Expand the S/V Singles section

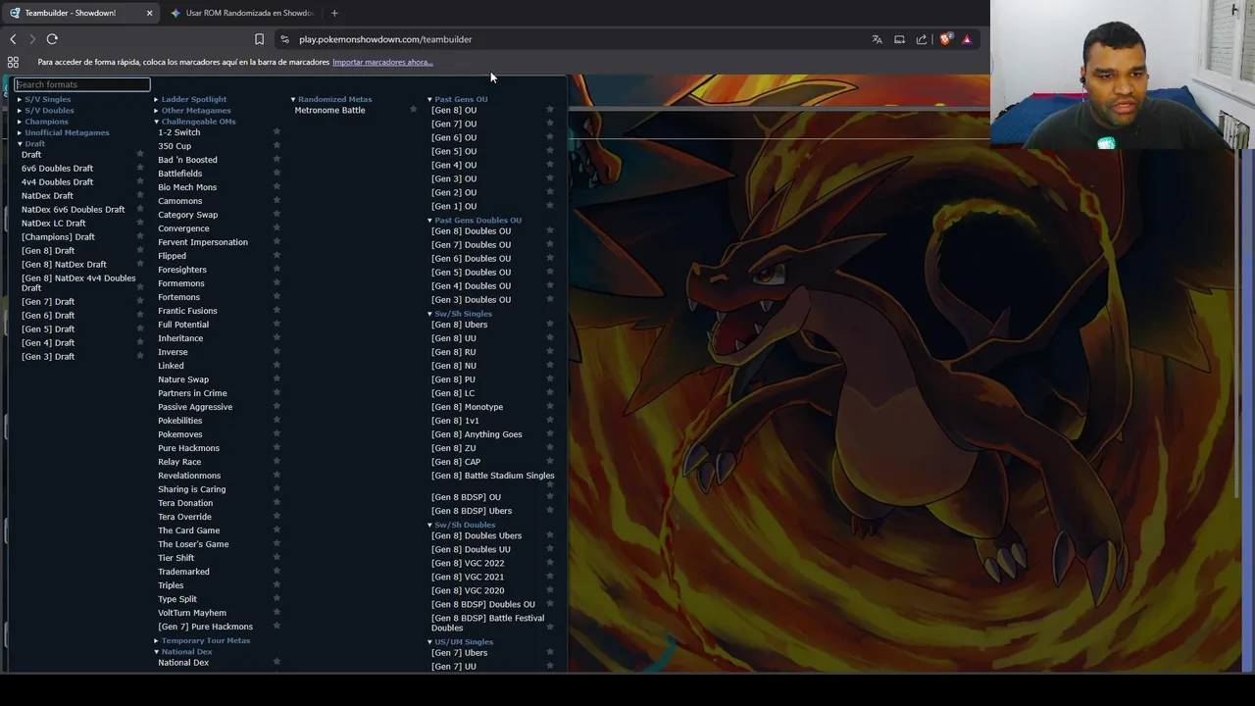click(45, 99)
